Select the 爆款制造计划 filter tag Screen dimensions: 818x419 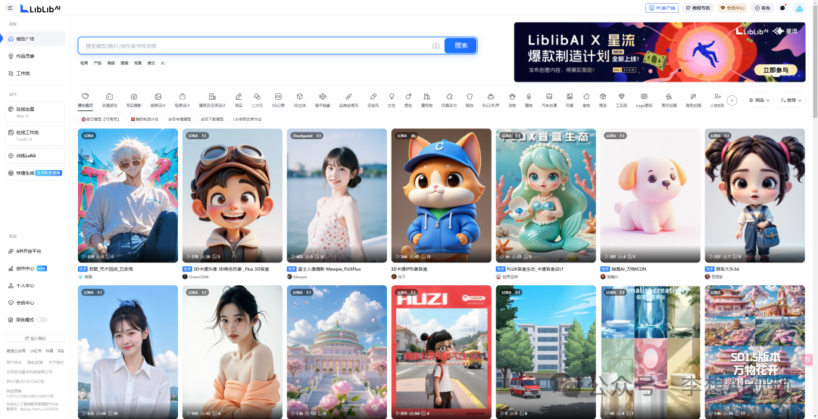(145, 119)
